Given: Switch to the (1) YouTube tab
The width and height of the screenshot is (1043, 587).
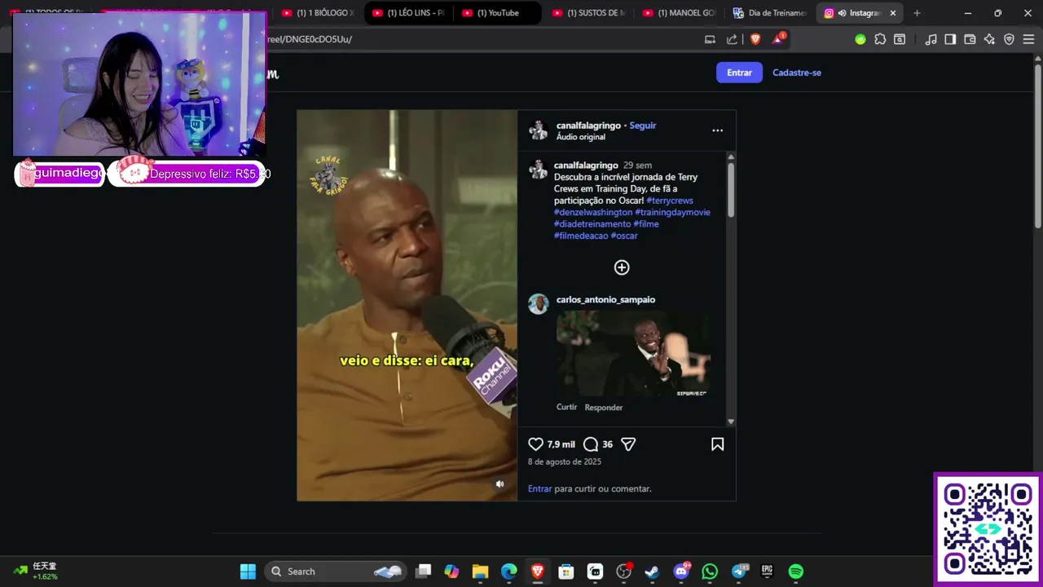Looking at the screenshot, I should pyautogui.click(x=497, y=13).
